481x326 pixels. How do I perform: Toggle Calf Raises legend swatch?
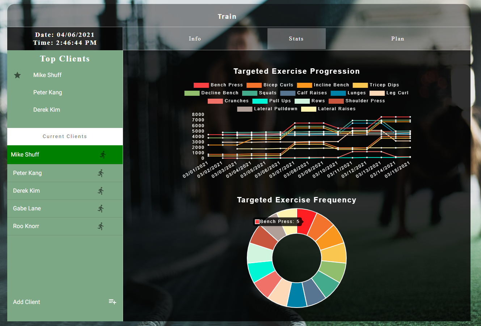pyautogui.click(x=288, y=93)
